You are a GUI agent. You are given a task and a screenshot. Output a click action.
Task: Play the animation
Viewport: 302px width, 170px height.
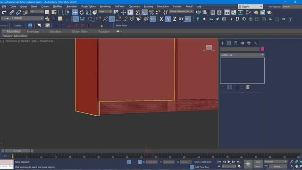pos(229,162)
